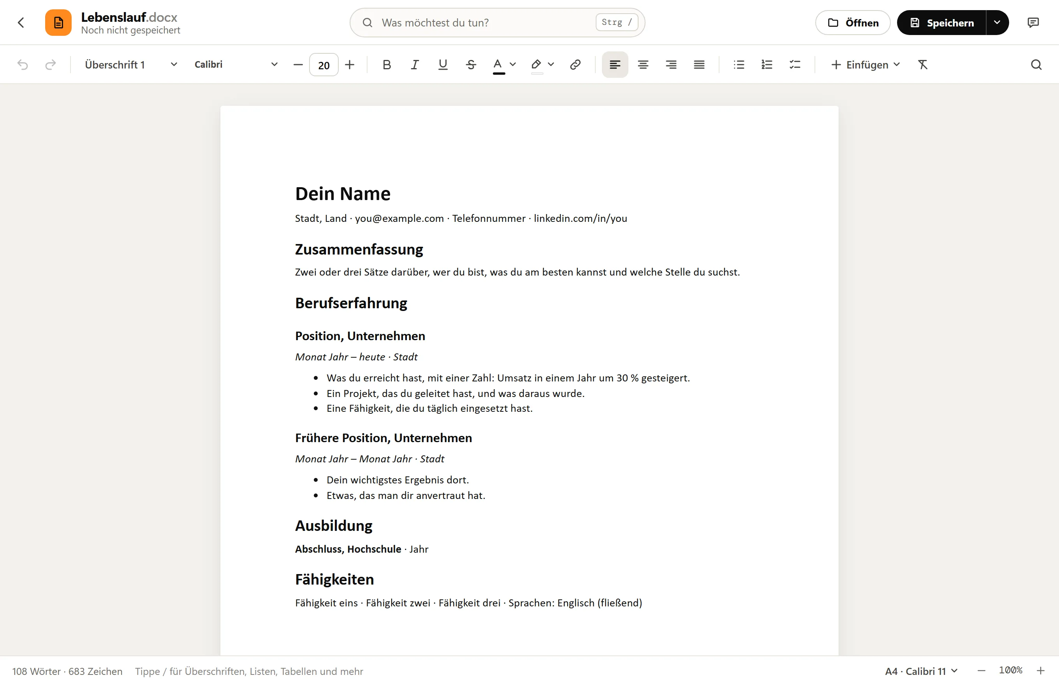The image size is (1059, 685).
Task: Zoom in with the status bar plus
Action: [x=1040, y=671]
